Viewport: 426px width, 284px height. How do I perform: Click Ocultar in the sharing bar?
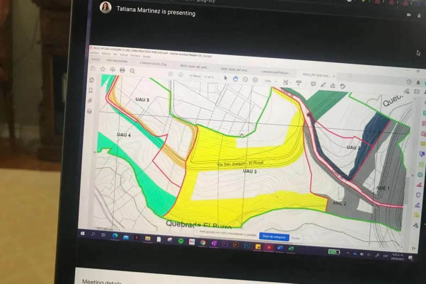[x=295, y=238]
